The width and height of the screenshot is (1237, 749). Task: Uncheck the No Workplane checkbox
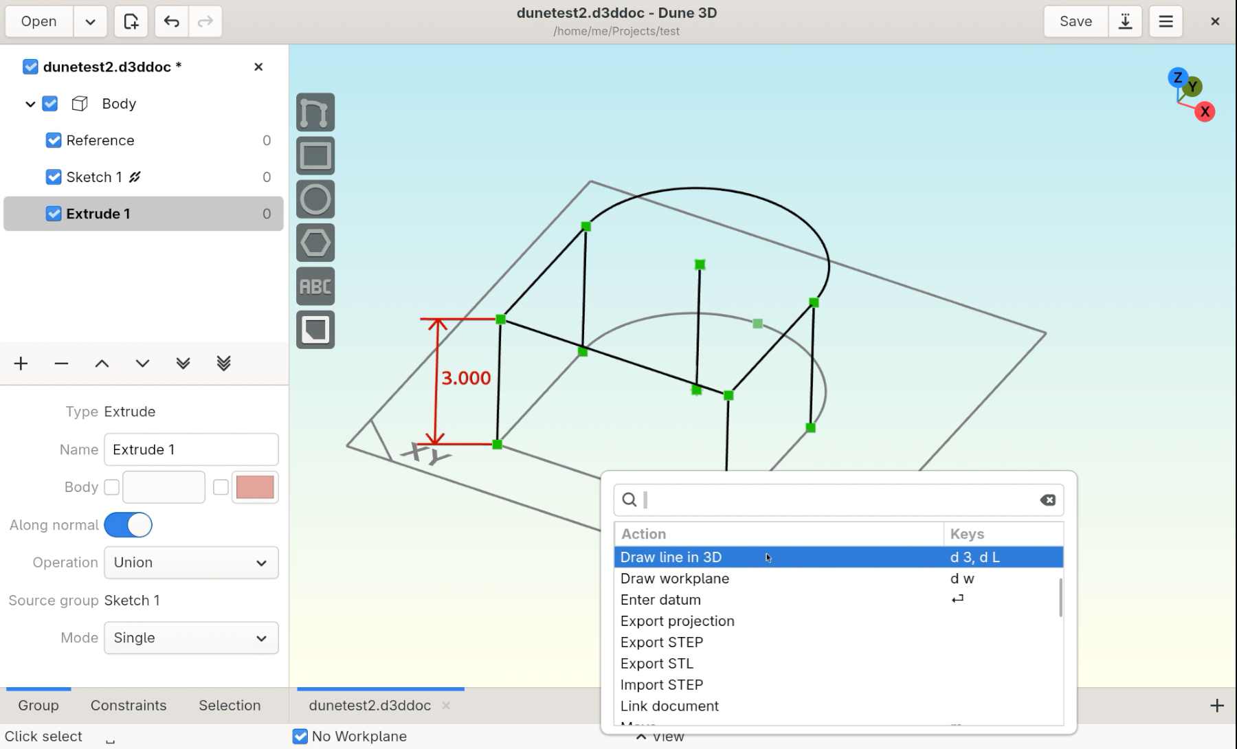tap(300, 736)
